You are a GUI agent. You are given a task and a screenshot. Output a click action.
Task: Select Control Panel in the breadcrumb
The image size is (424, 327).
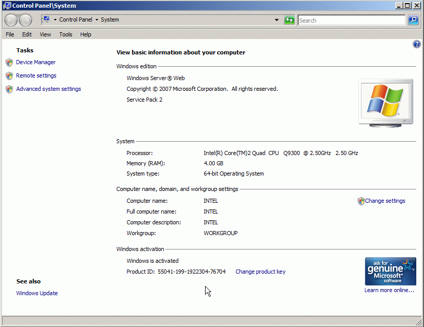76,20
